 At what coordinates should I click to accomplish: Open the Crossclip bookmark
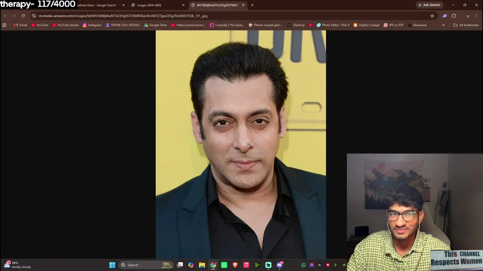227,25
